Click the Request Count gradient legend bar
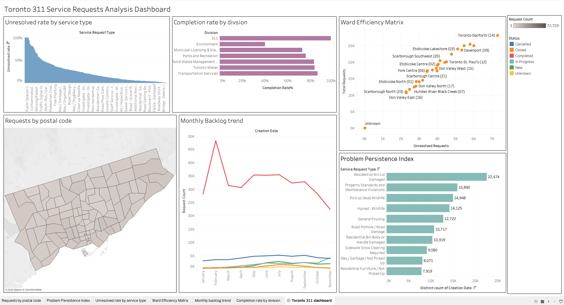Screen dimensions: 564x305 point(530,25)
